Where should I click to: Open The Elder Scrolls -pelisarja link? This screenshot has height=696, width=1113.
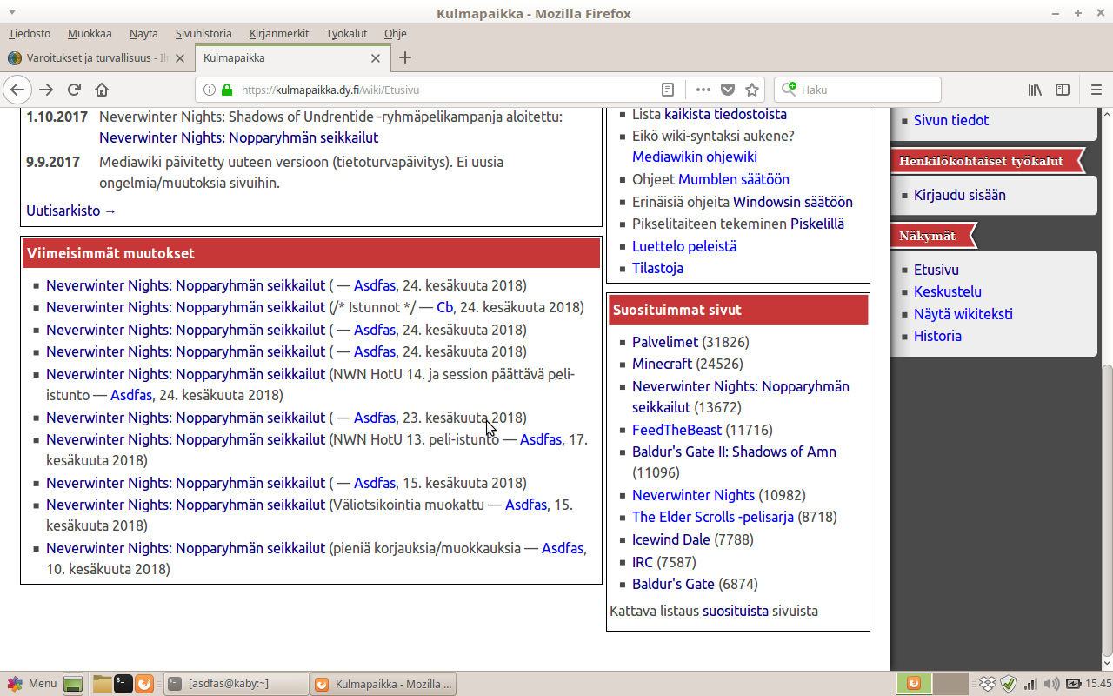click(713, 517)
